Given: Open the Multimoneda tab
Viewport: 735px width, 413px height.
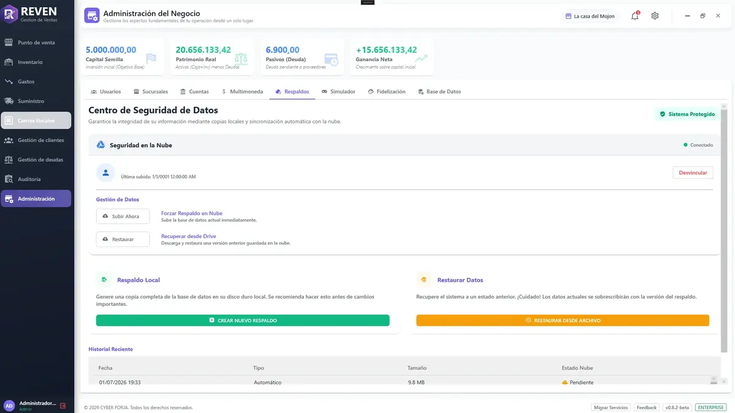Looking at the screenshot, I should pos(243,92).
